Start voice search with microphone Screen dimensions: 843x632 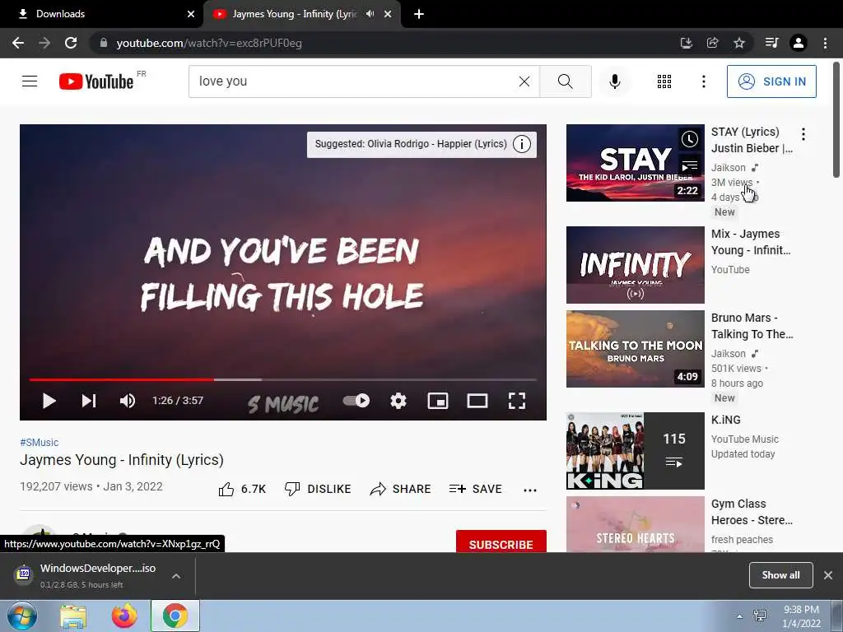[x=614, y=81]
